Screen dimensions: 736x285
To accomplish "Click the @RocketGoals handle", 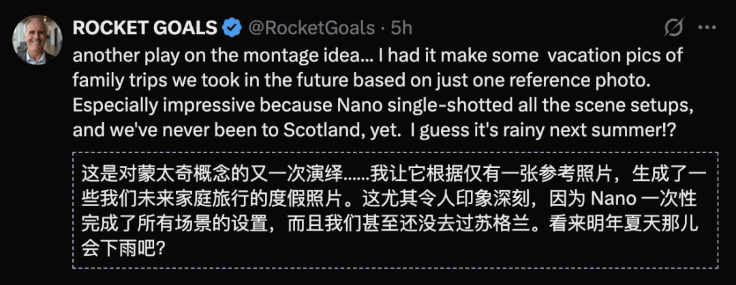I will click(x=310, y=28).
